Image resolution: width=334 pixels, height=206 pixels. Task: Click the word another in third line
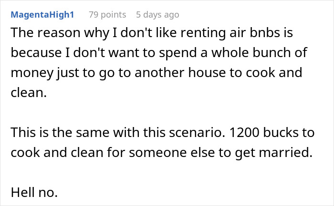159,73
